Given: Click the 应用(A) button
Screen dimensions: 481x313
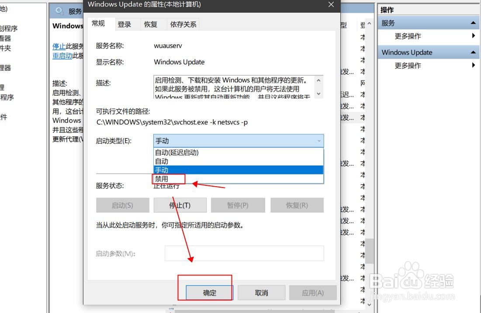Looking at the screenshot, I should coord(313,293).
